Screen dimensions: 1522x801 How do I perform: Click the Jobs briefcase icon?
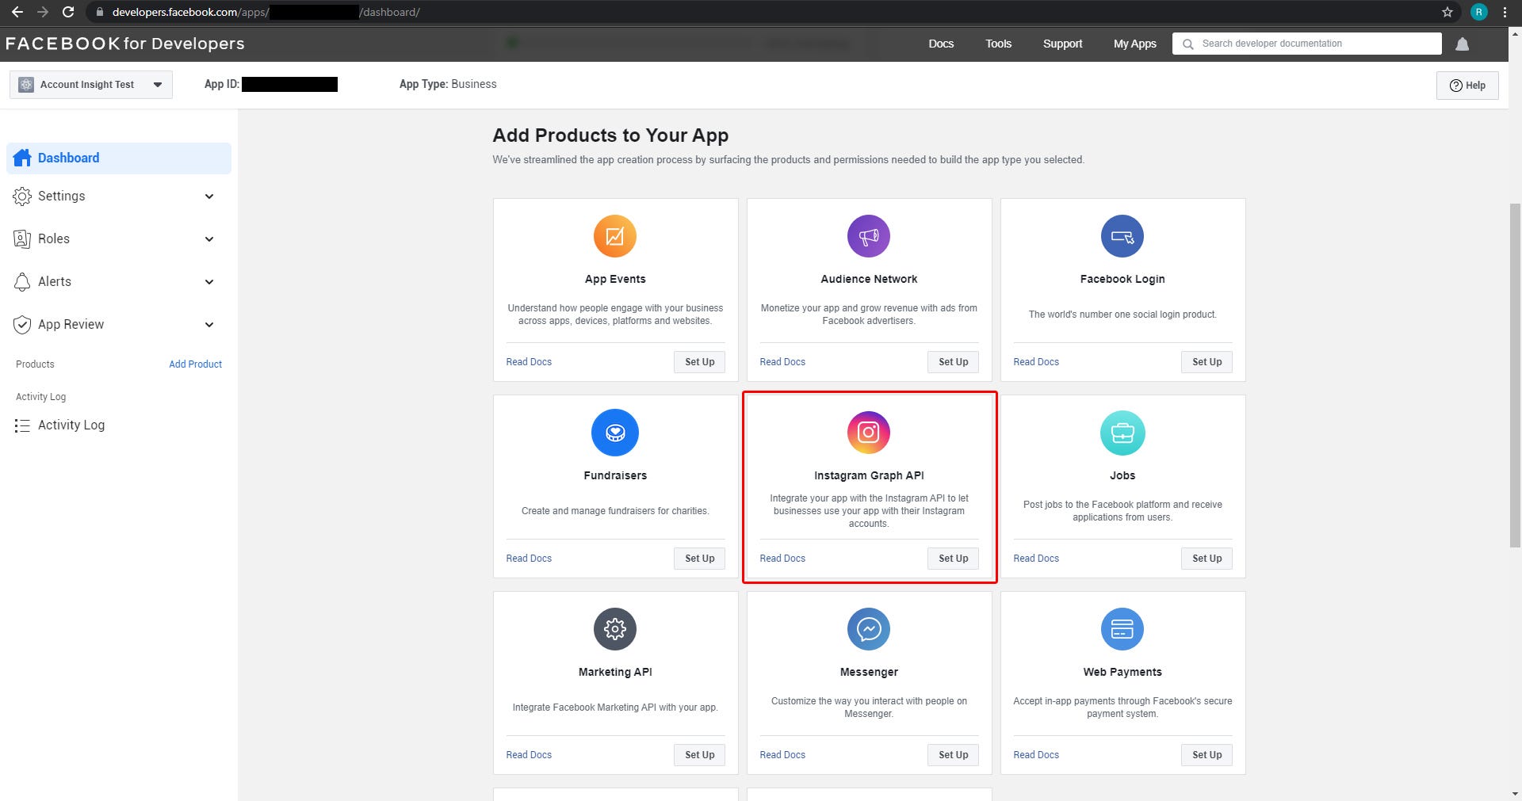pyautogui.click(x=1122, y=433)
